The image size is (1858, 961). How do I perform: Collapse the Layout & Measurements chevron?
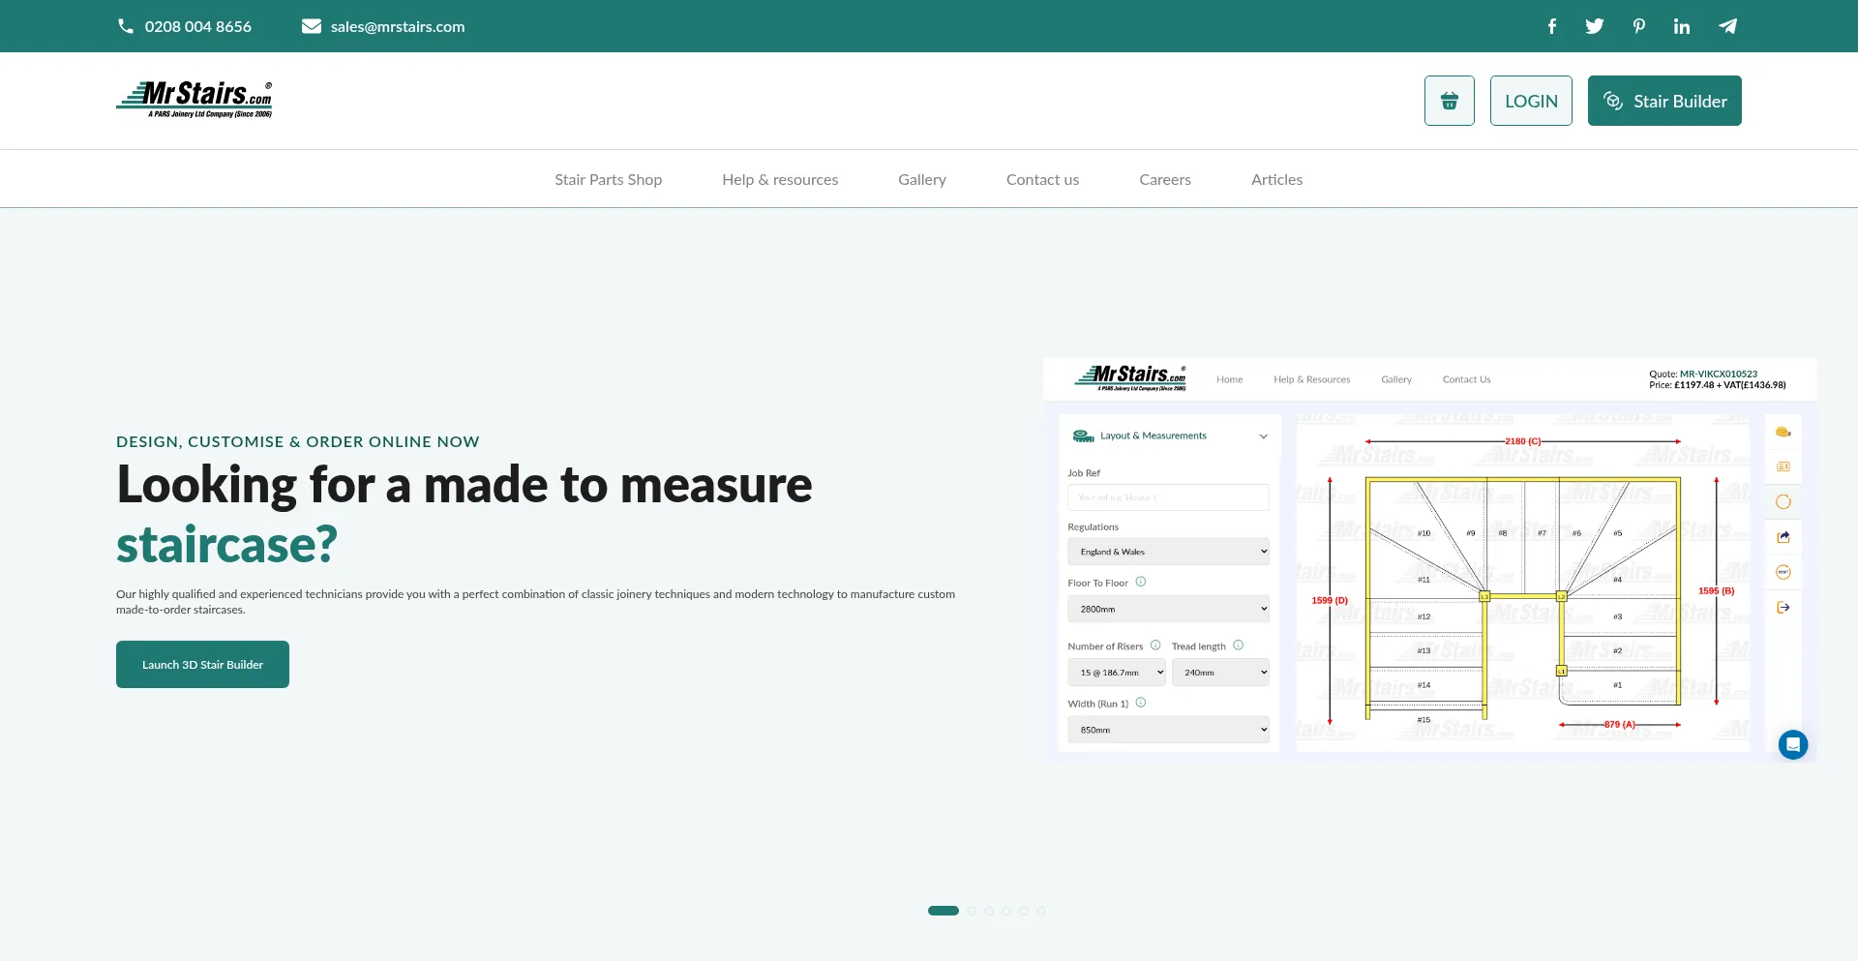1263,436
